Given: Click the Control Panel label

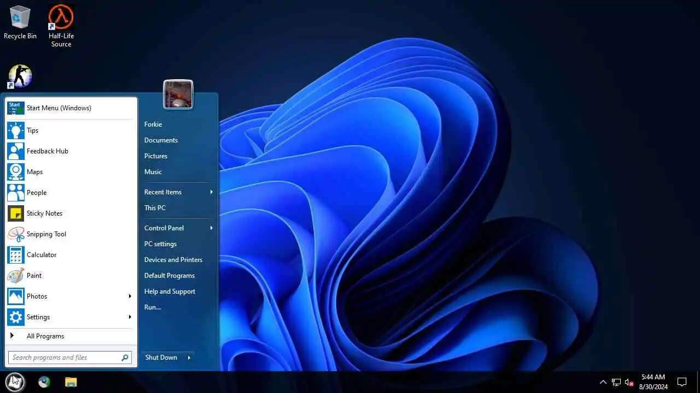Looking at the screenshot, I should click(x=164, y=228).
